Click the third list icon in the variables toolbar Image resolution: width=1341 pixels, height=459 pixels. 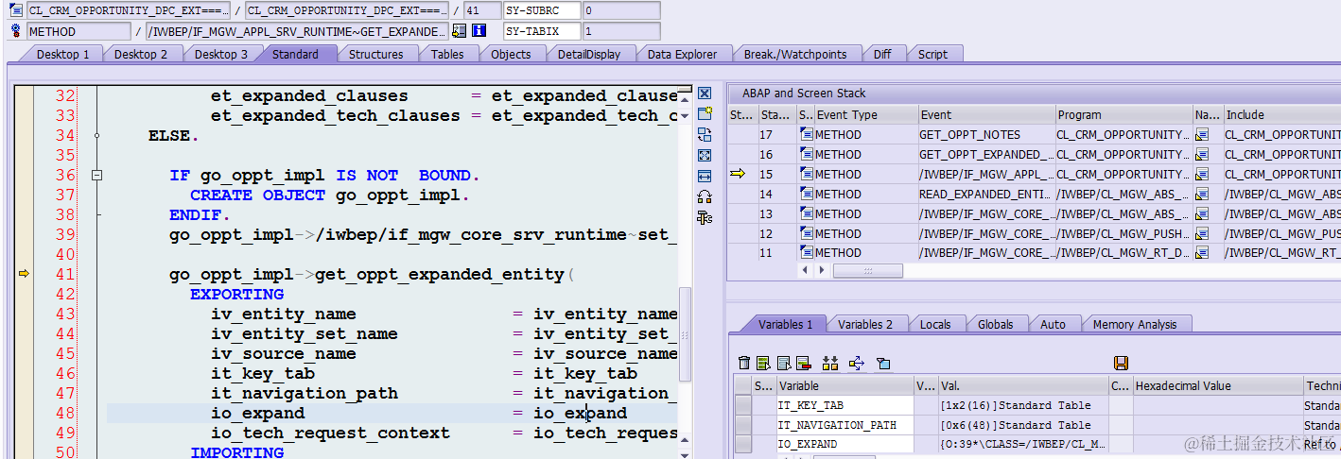783,363
